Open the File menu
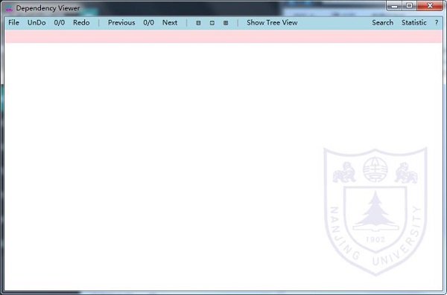The height and width of the screenshot is (295, 447). click(x=13, y=22)
